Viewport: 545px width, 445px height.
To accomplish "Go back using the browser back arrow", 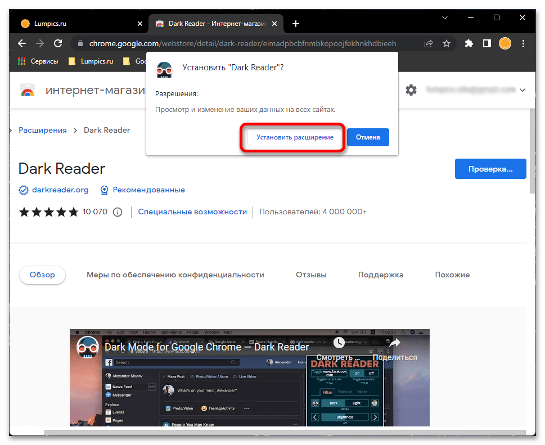I will click(22, 43).
